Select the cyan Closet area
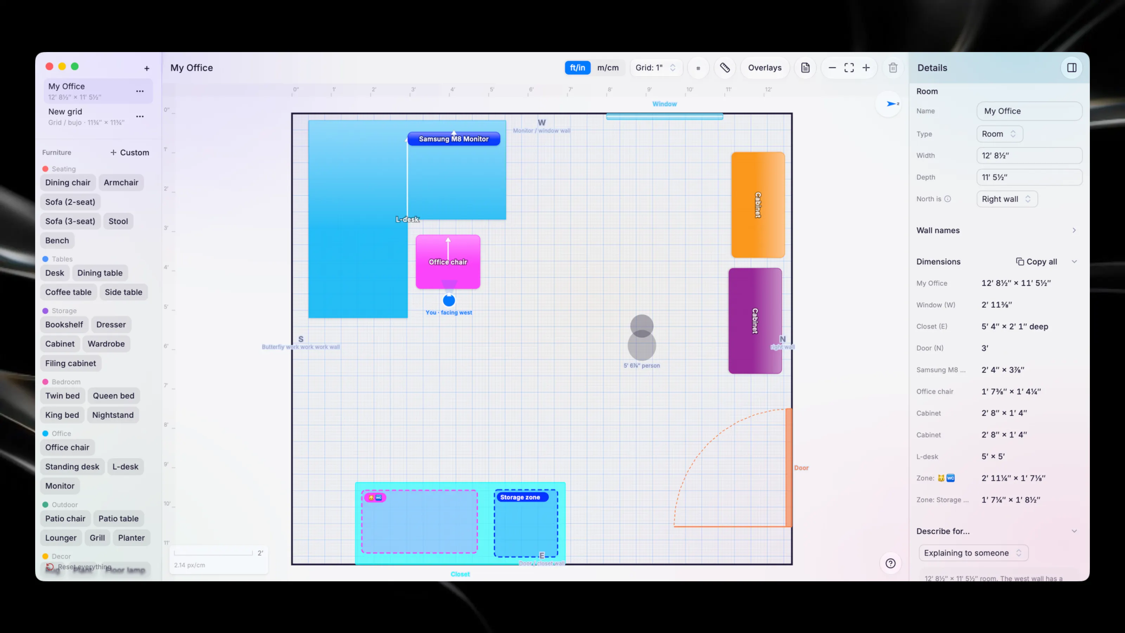Image resolution: width=1125 pixels, height=633 pixels. [x=460, y=523]
